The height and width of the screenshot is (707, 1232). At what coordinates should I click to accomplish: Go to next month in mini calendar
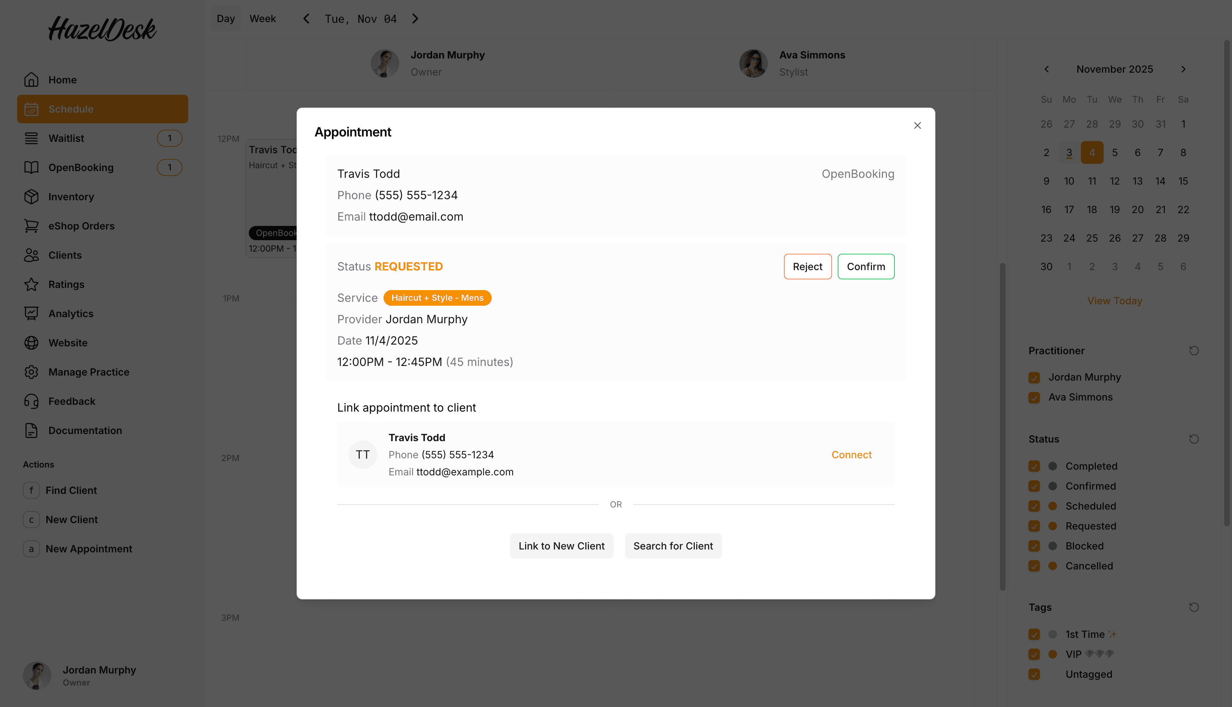point(1184,69)
